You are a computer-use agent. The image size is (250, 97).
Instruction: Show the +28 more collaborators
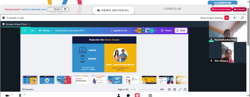click(135, 31)
